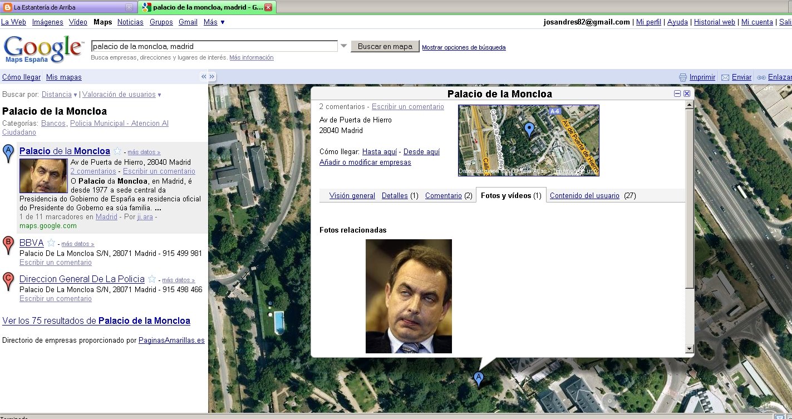
Task: Open Noticias in the top navigation
Action: [x=130, y=22]
